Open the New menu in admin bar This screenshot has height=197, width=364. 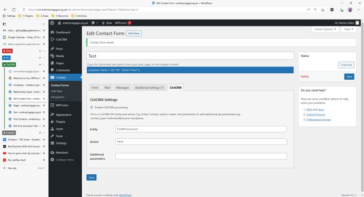pyautogui.click(x=107, y=23)
